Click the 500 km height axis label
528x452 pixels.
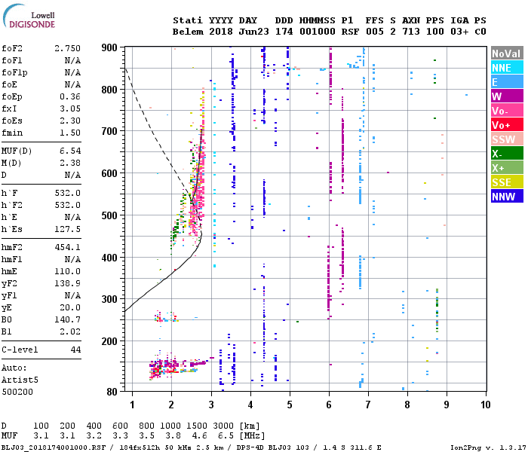click(x=109, y=215)
